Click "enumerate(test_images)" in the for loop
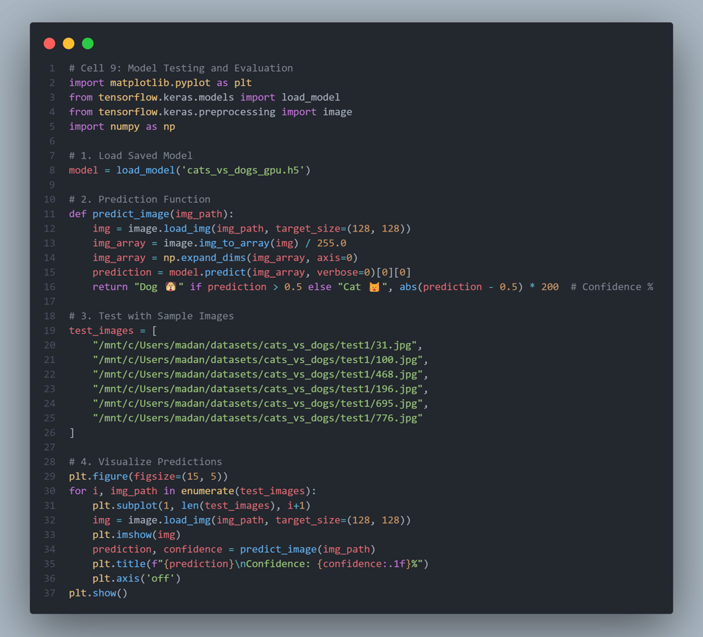This screenshot has width=703, height=637. [246, 491]
